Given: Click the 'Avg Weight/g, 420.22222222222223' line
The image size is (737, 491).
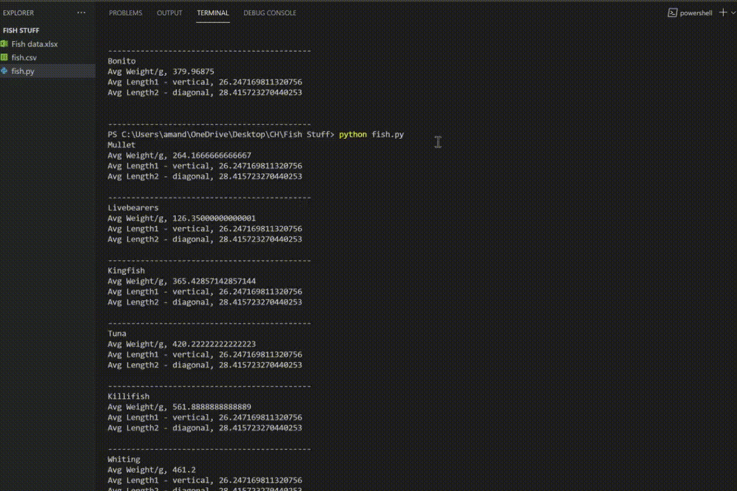Looking at the screenshot, I should click(x=182, y=344).
